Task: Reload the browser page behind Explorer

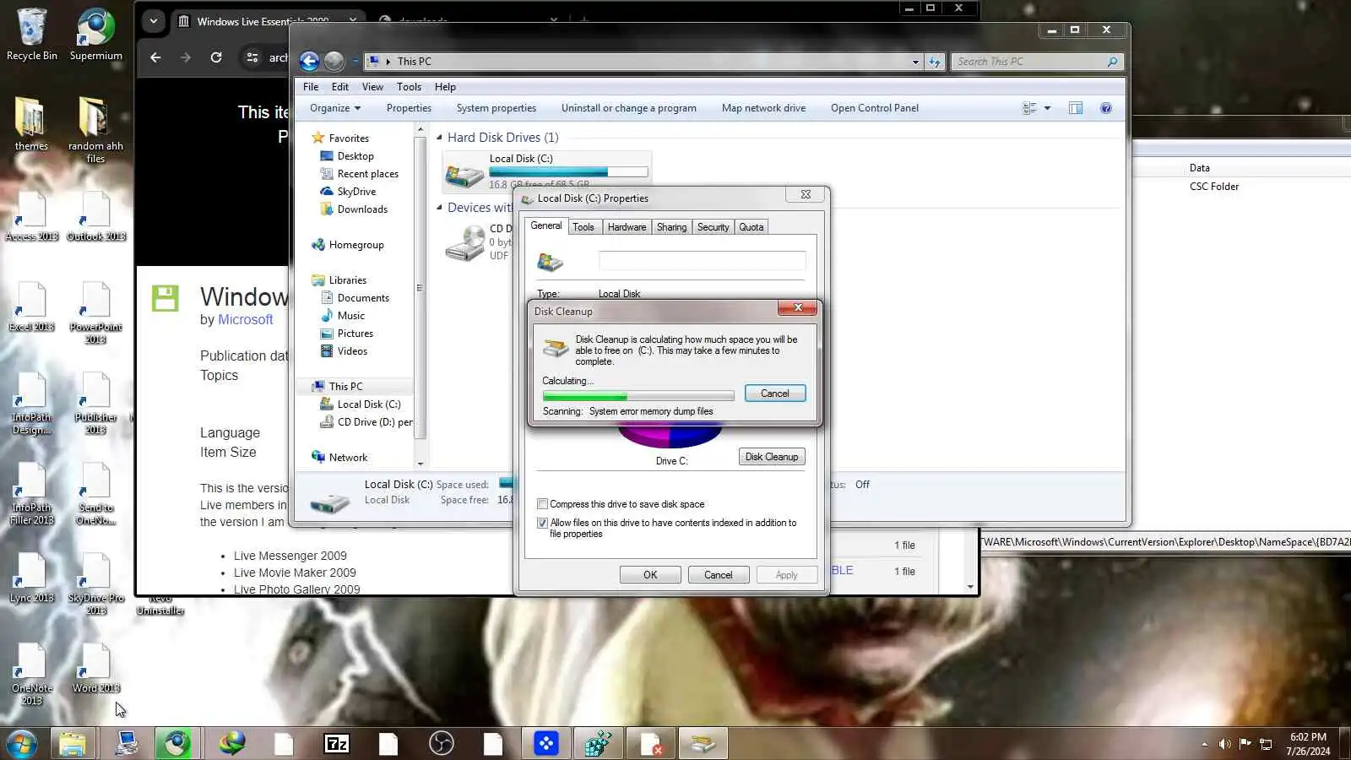Action: tap(216, 57)
